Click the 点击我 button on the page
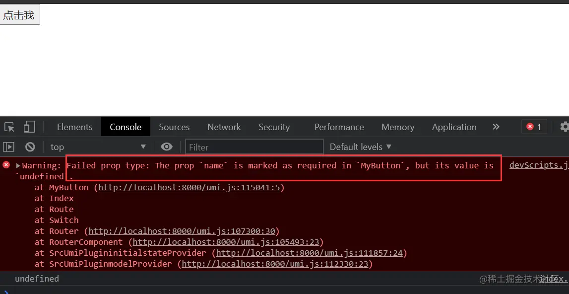Viewport: 569px width, 294px height. click(x=20, y=15)
